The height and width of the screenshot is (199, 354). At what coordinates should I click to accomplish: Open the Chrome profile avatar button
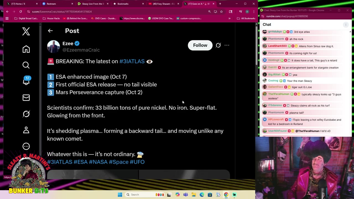pyautogui.click(x=247, y=12)
